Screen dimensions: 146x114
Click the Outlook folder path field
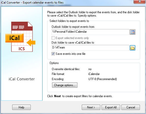pos(90,32)
